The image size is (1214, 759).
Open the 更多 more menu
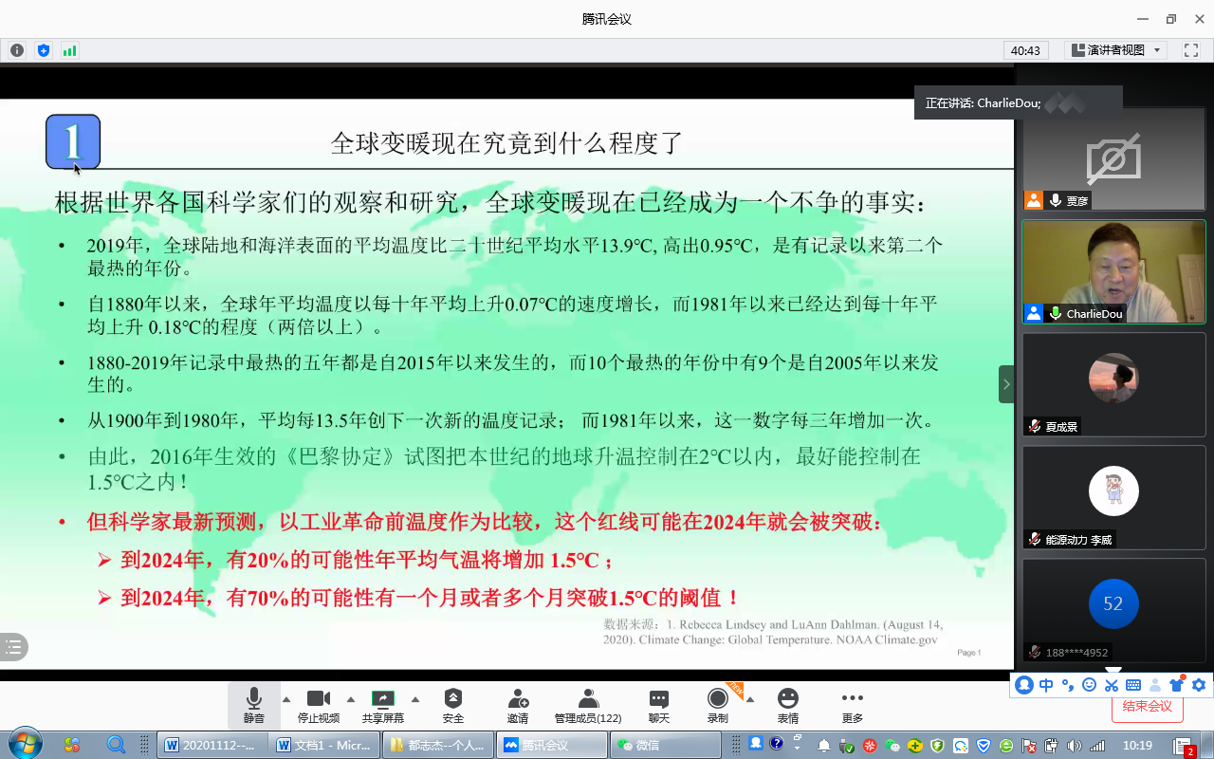coord(853,706)
